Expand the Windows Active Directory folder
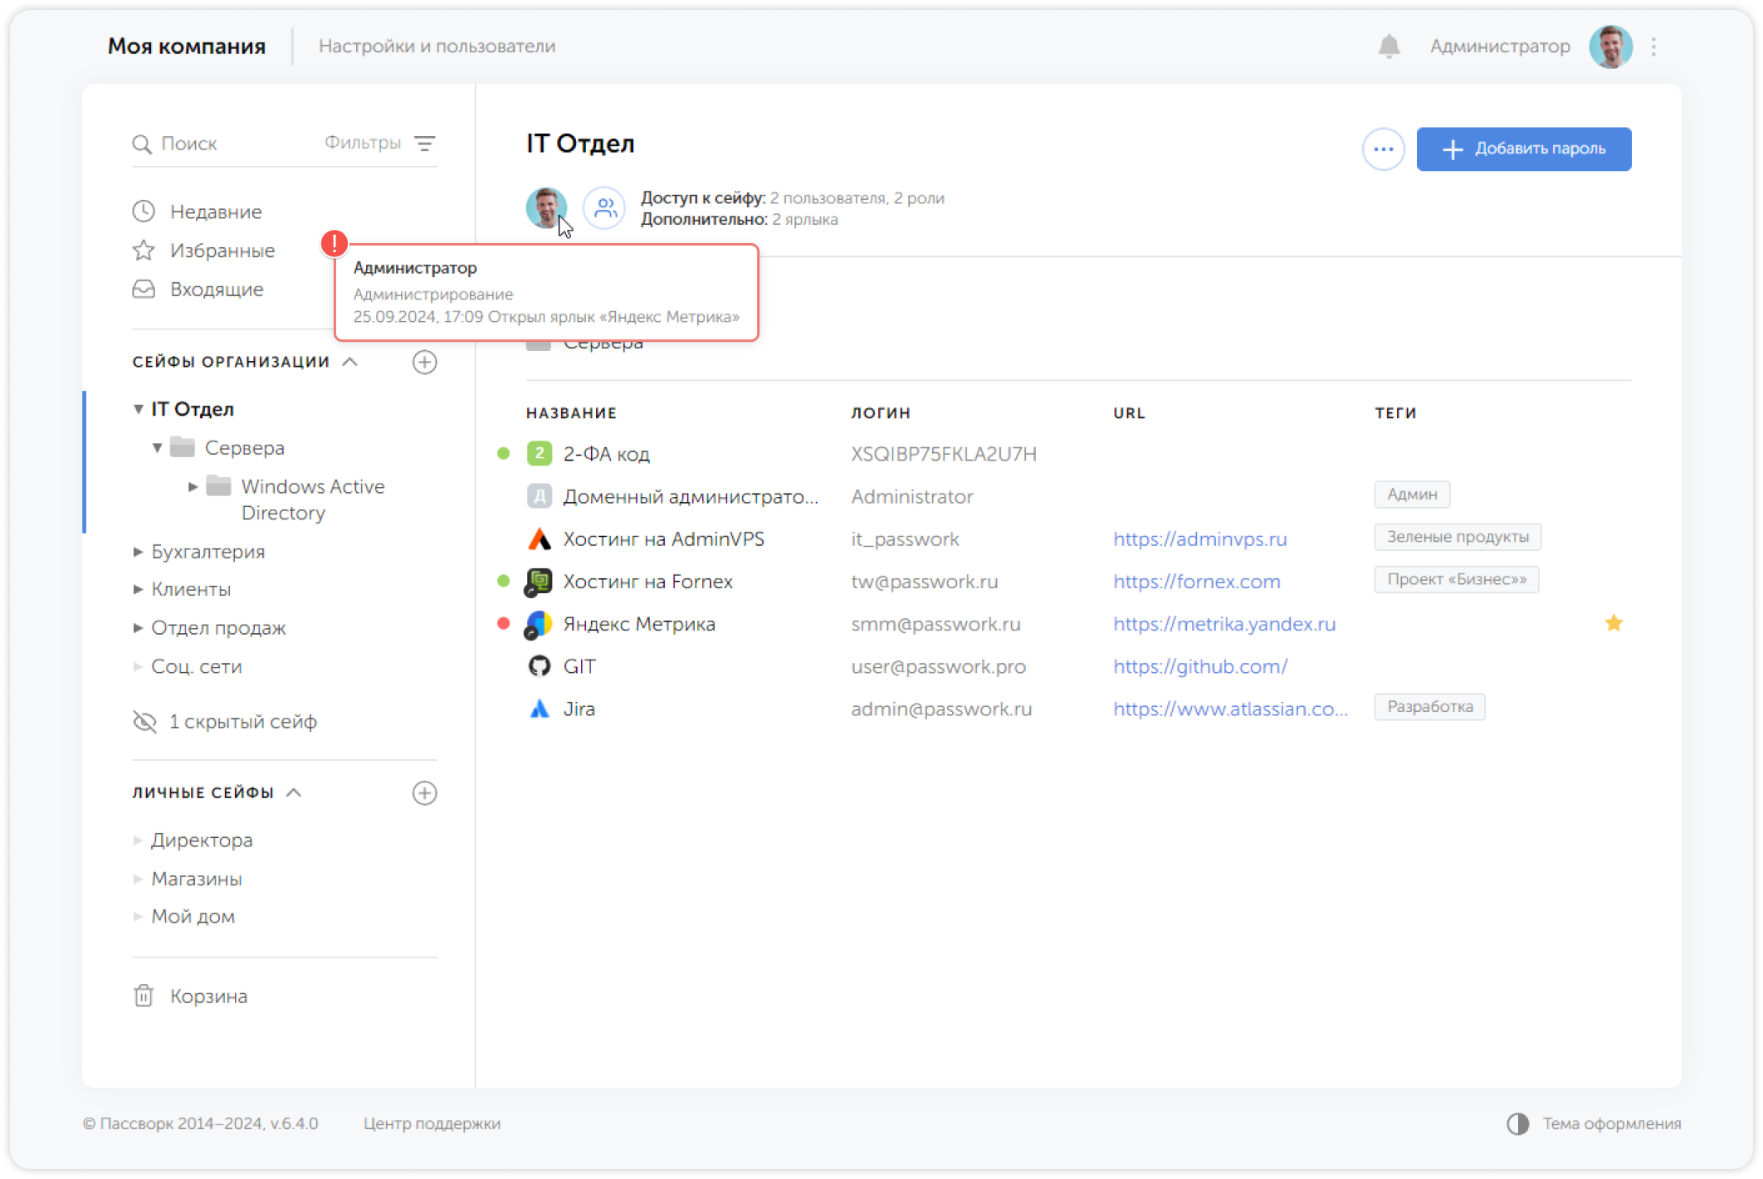 (x=193, y=487)
